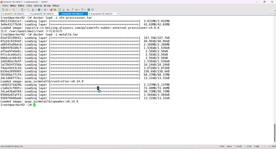This screenshot has width=276, height=149.
Task: Click the red swirl toolbar icon
Action: tap(51, 10)
